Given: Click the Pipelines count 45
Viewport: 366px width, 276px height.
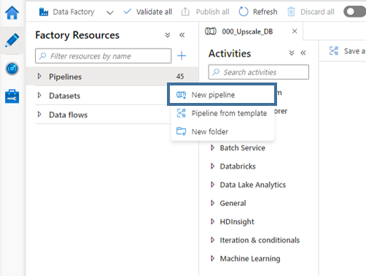Looking at the screenshot, I should pyautogui.click(x=180, y=77).
